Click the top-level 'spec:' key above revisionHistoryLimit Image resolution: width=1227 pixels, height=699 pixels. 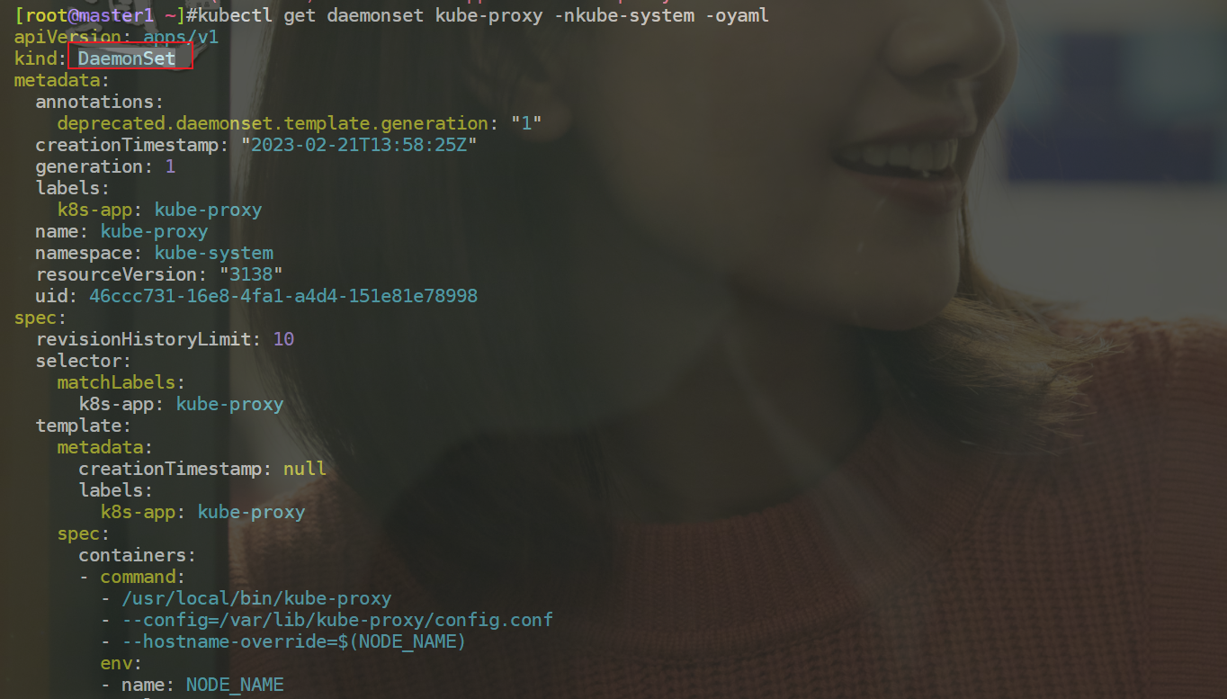(40, 318)
